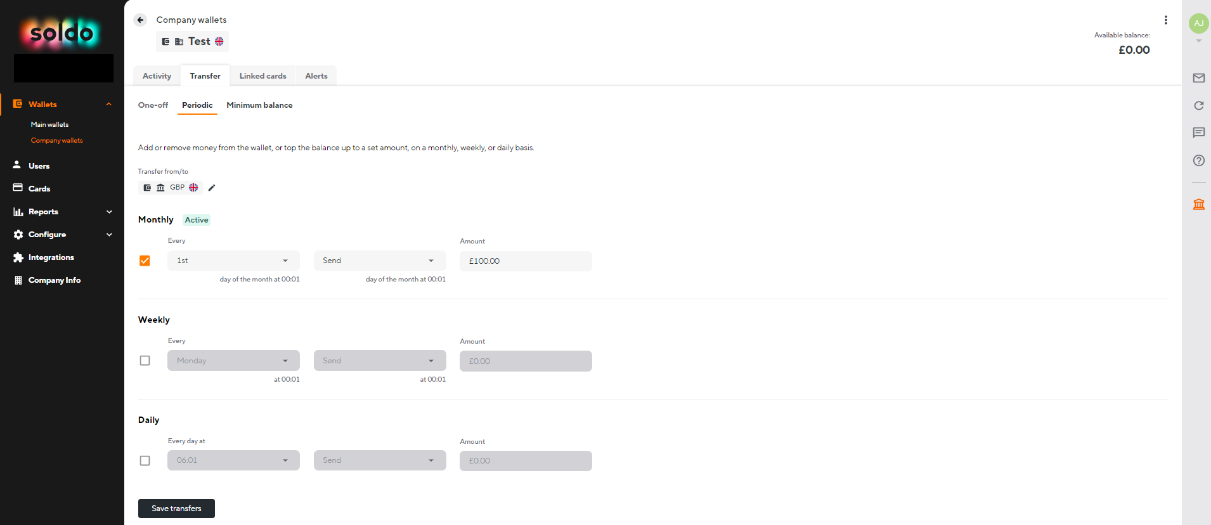Click the Wallets icon in sidebar
This screenshot has height=525, width=1211.
pos(18,104)
